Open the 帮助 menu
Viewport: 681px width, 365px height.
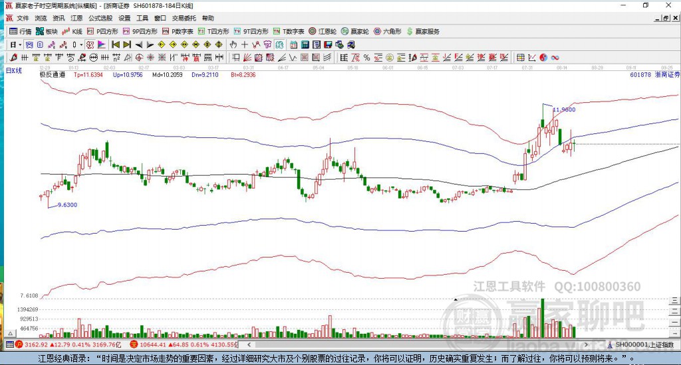click(207, 18)
